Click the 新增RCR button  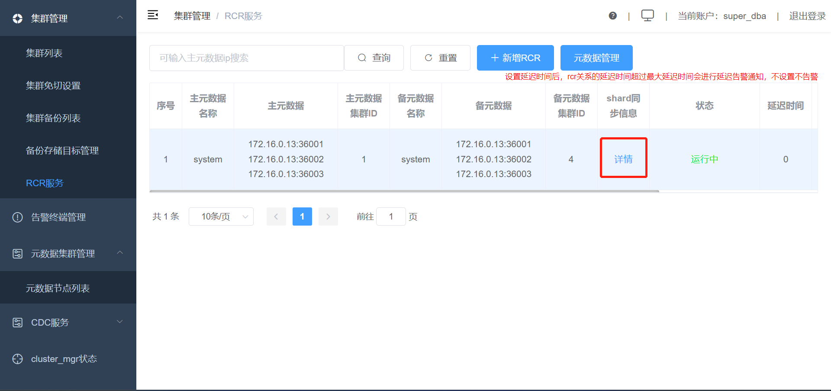tap(515, 58)
